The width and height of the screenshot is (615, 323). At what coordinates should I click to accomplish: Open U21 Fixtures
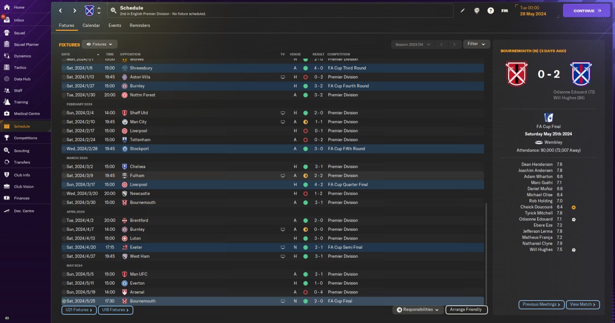pyautogui.click(x=79, y=310)
